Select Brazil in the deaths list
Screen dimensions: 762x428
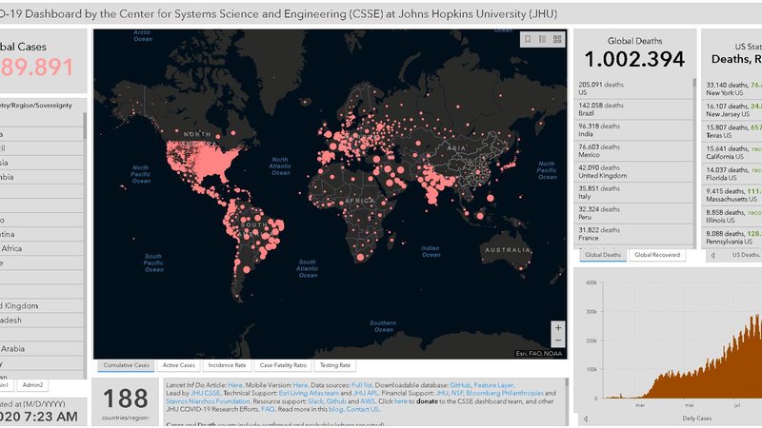click(x=633, y=109)
